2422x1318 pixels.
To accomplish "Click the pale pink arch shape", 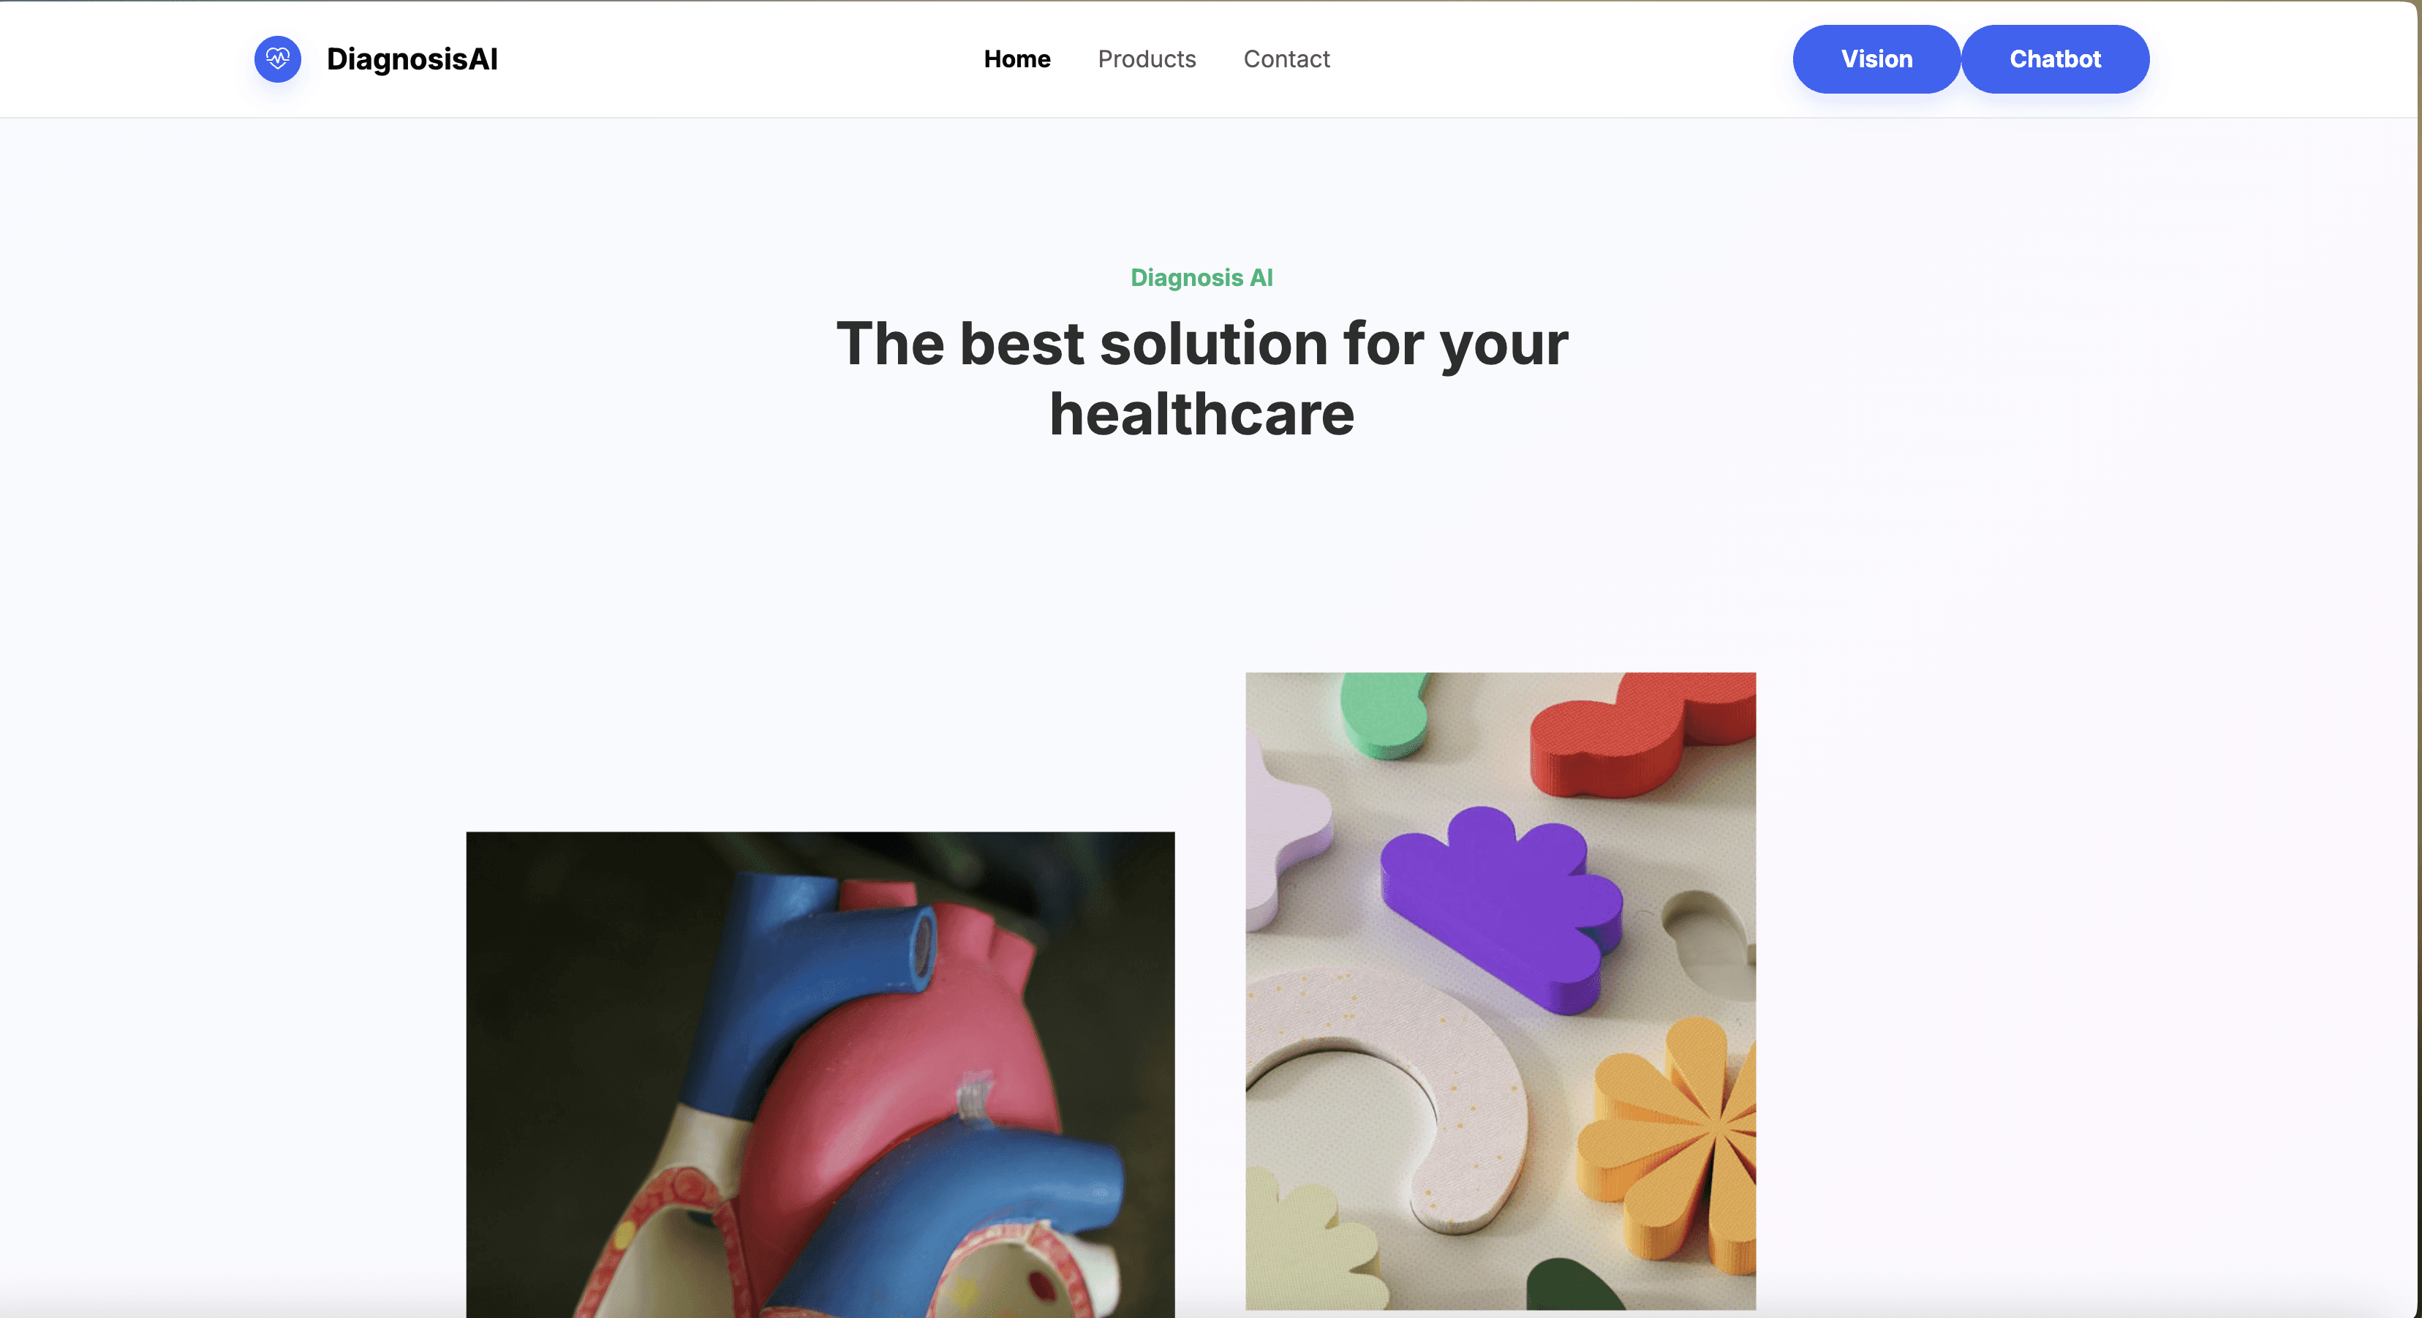I will click(x=1392, y=1081).
